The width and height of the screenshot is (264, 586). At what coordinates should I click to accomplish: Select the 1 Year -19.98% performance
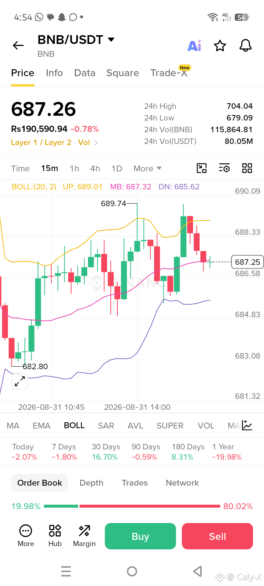click(227, 452)
